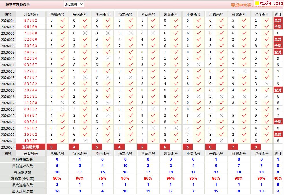
Task: Select winning number 92034
Action: tap(31, 58)
